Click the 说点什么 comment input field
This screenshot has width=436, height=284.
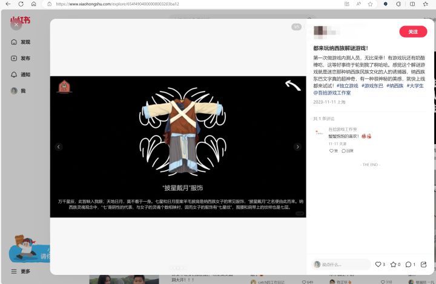coord(341,264)
